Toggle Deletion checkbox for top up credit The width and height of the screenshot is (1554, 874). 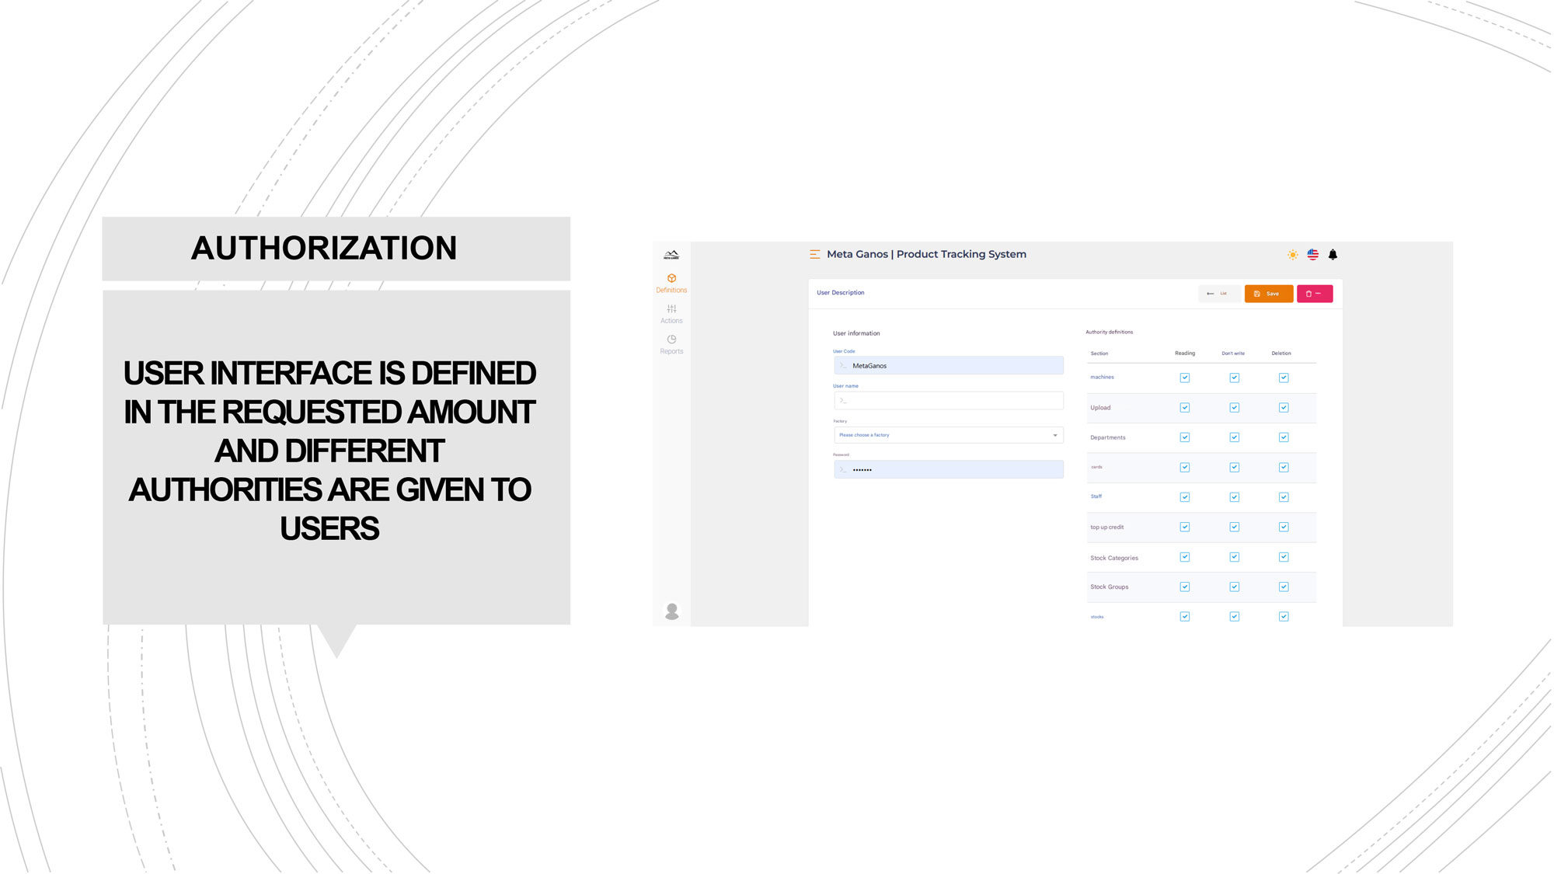coord(1284,527)
